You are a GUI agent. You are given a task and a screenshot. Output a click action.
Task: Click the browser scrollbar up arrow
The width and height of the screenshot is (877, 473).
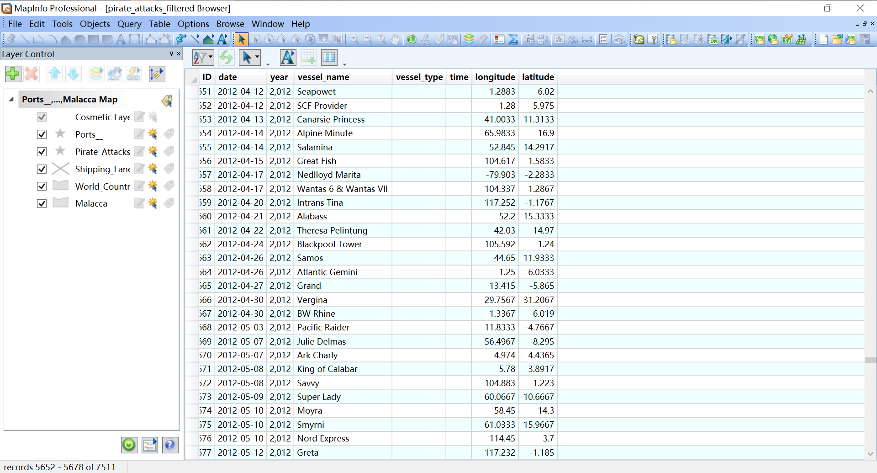(x=871, y=91)
